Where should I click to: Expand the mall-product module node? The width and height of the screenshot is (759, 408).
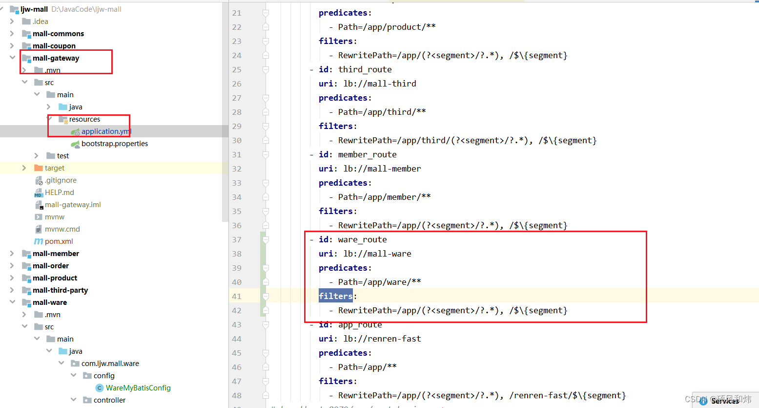click(x=12, y=278)
